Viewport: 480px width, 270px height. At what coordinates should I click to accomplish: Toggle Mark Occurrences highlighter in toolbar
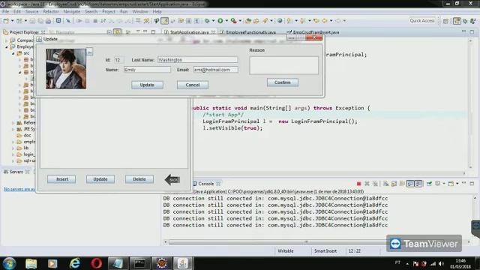164,21
